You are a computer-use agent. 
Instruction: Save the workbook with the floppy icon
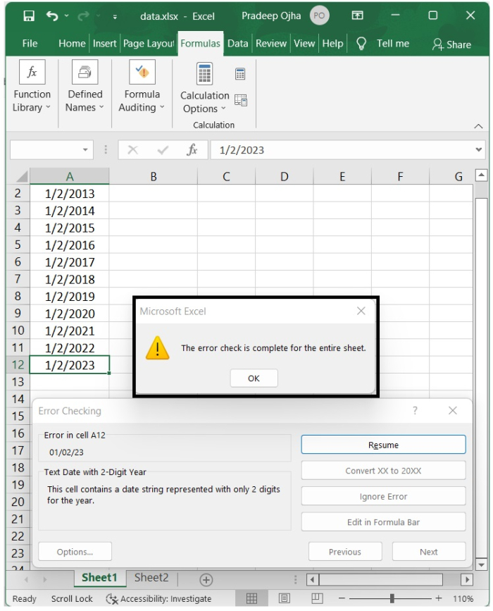[x=29, y=16]
